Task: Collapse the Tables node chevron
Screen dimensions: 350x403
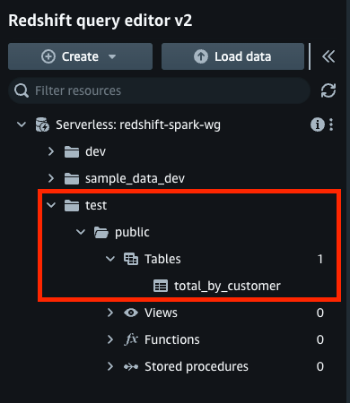Action: click(110, 259)
